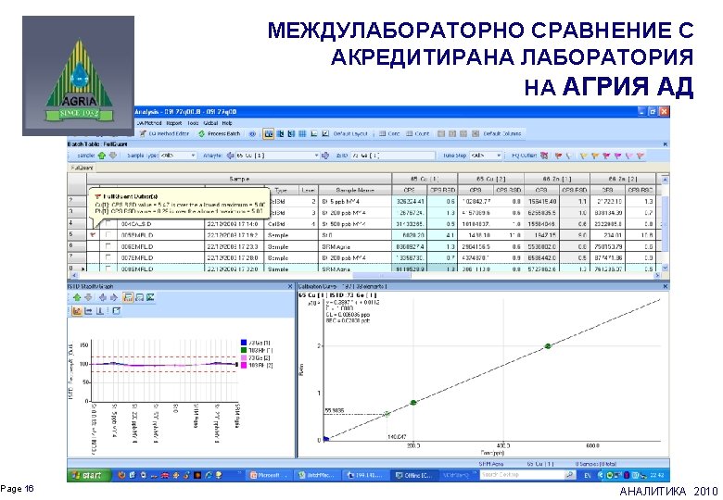Check the box for 008SMPL.D row

108,269
